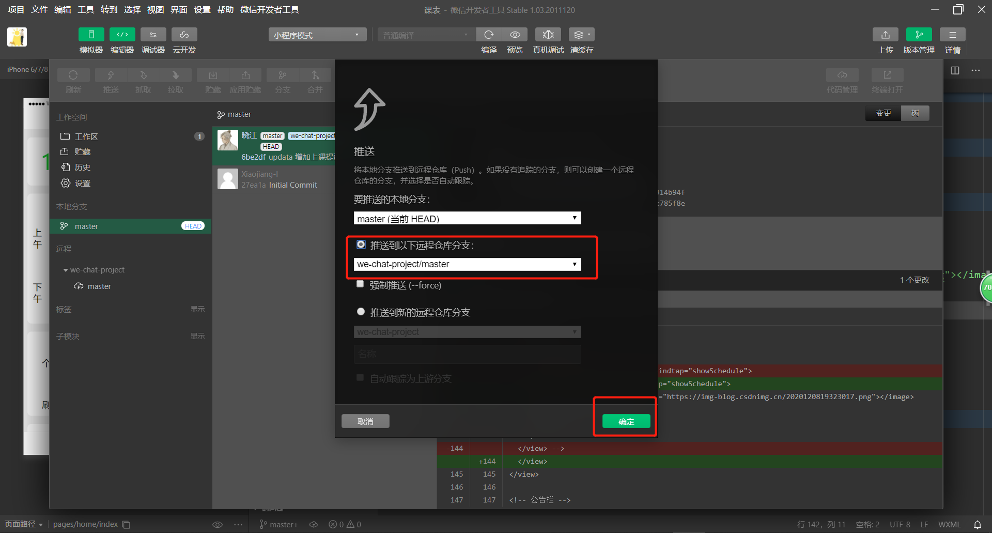Open the 页面路径 dropdown in status bar
Image resolution: width=992 pixels, height=533 pixels.
click(x=24, y=524)
